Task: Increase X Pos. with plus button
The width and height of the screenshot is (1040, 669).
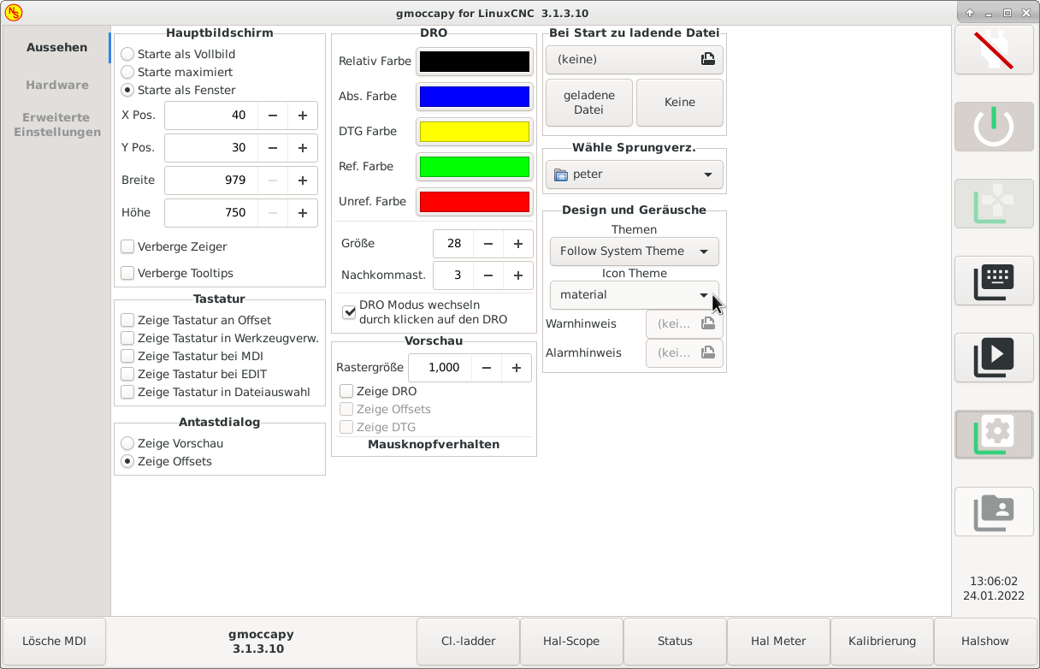Action: tap(303, 115)
